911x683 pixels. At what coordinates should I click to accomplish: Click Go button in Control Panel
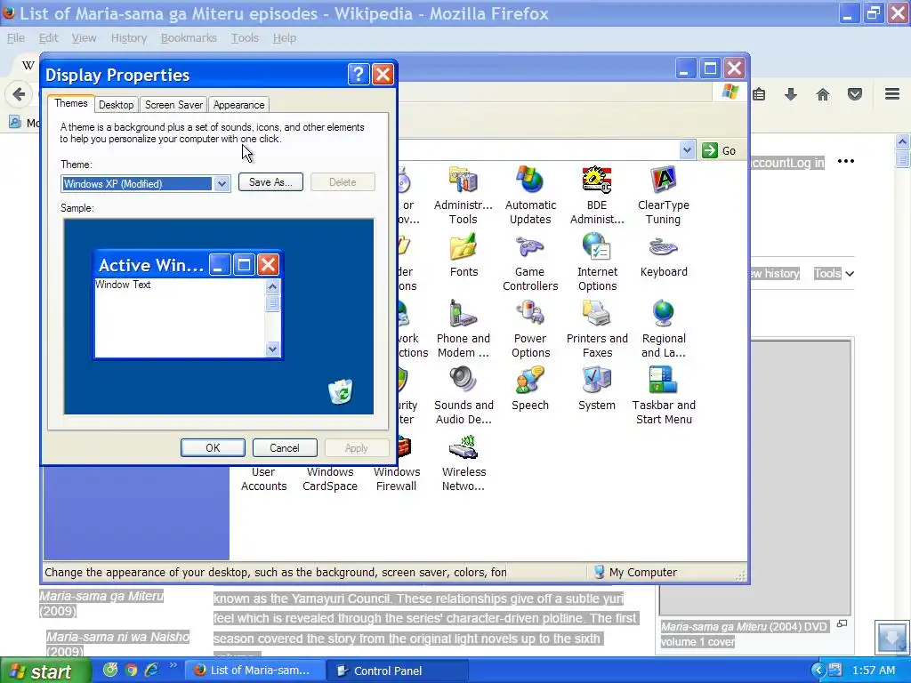(x=719, y=150)
